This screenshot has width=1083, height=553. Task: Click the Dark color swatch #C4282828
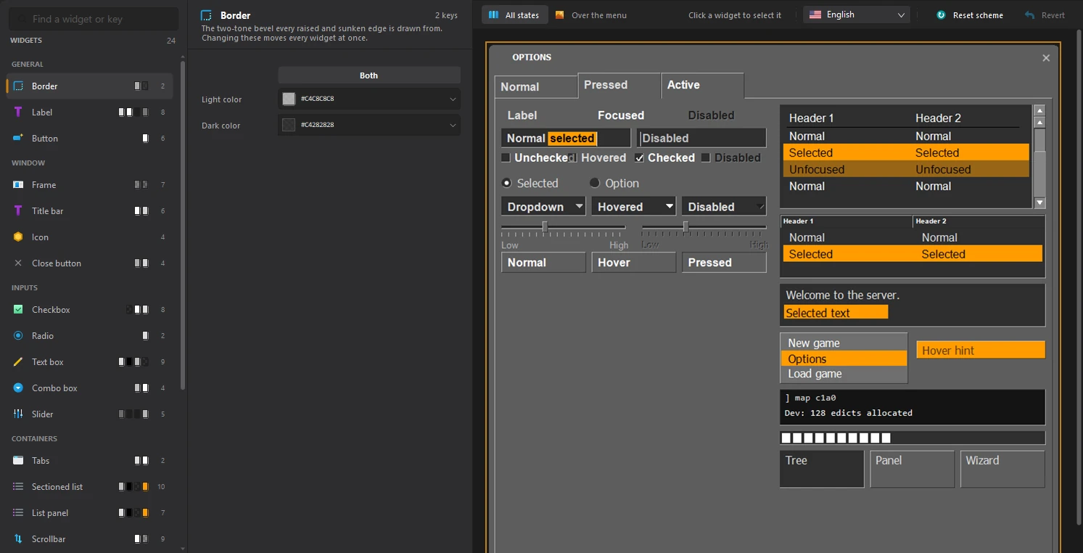pos(289,125)
